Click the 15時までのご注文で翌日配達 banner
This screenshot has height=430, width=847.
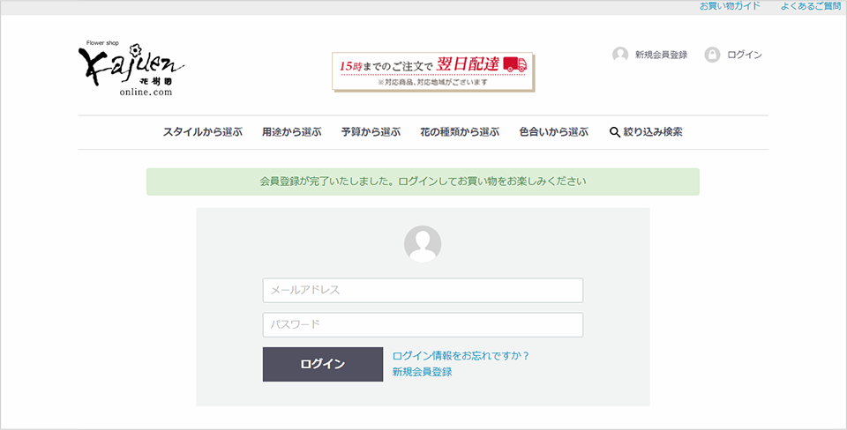(x=432, y=70)
